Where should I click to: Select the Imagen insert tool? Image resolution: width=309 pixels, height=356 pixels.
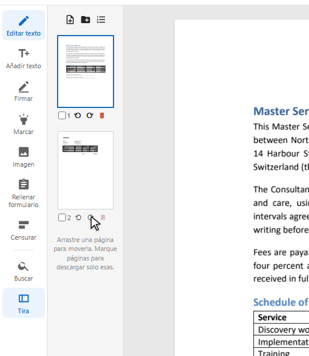[24, 157]
